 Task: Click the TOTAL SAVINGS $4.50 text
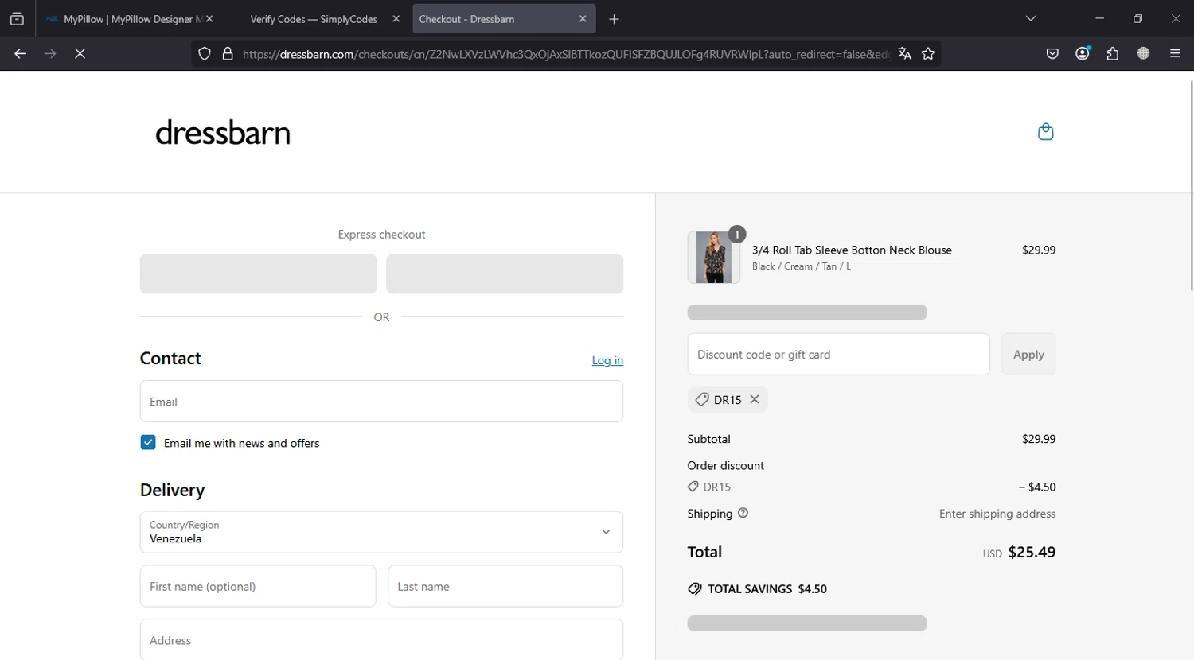coord(767,588)
